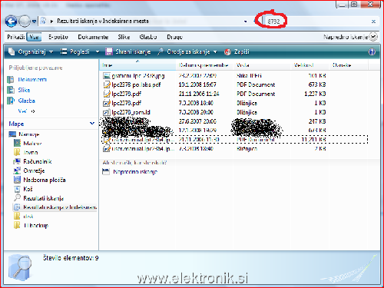Open the Pogledi dropdown arrow

tap(98, 52)
